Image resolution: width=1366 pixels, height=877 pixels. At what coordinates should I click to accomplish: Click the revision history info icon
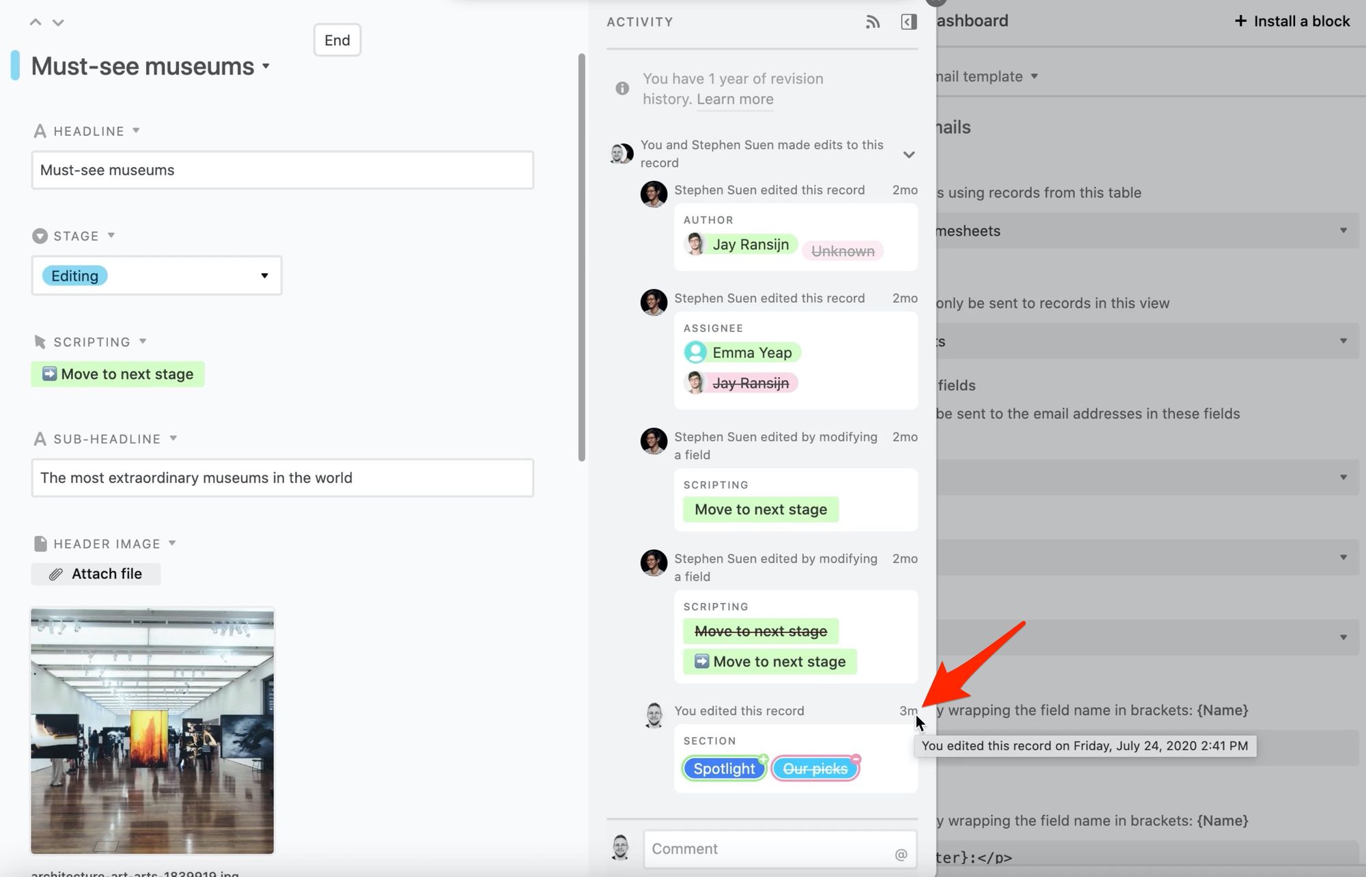point(622,88)
